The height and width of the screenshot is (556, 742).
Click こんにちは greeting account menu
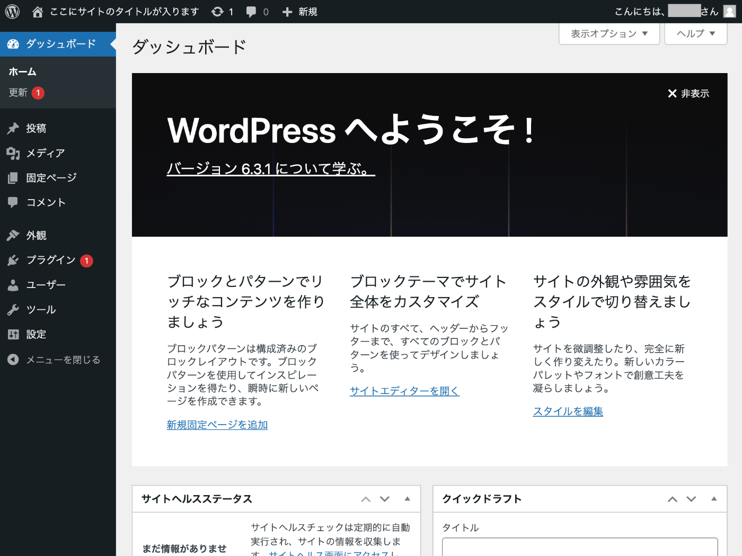(675, 12)
